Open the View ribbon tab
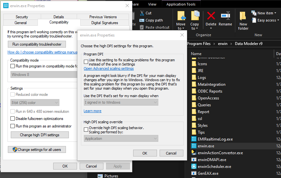 pyautogui.click(x=152, y=4)
